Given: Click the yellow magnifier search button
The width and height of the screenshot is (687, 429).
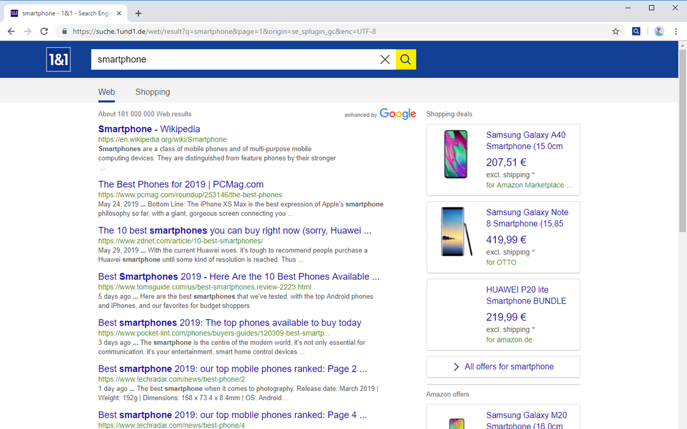Looking at the screenshot, I should tap(406, 60).
